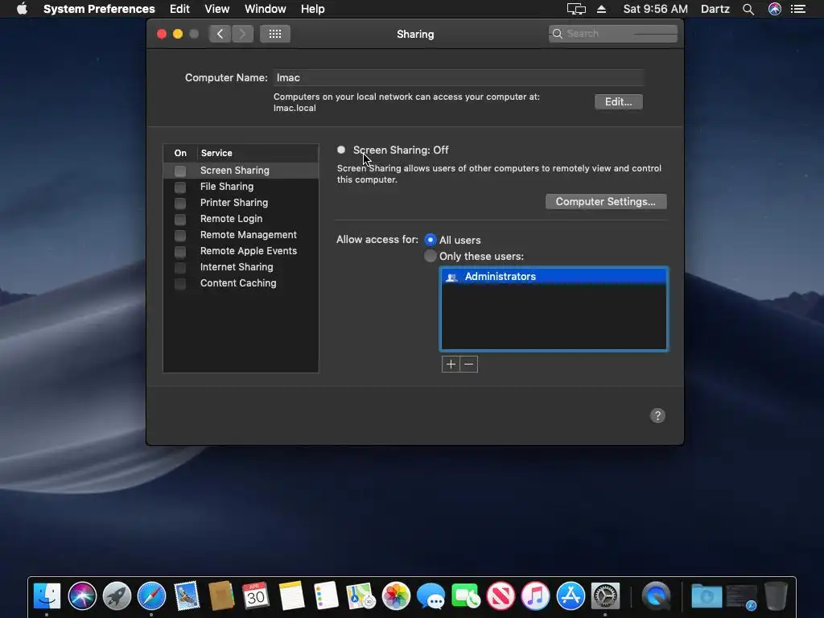Open Launchpad rocket icon in dock

[117, 596]
